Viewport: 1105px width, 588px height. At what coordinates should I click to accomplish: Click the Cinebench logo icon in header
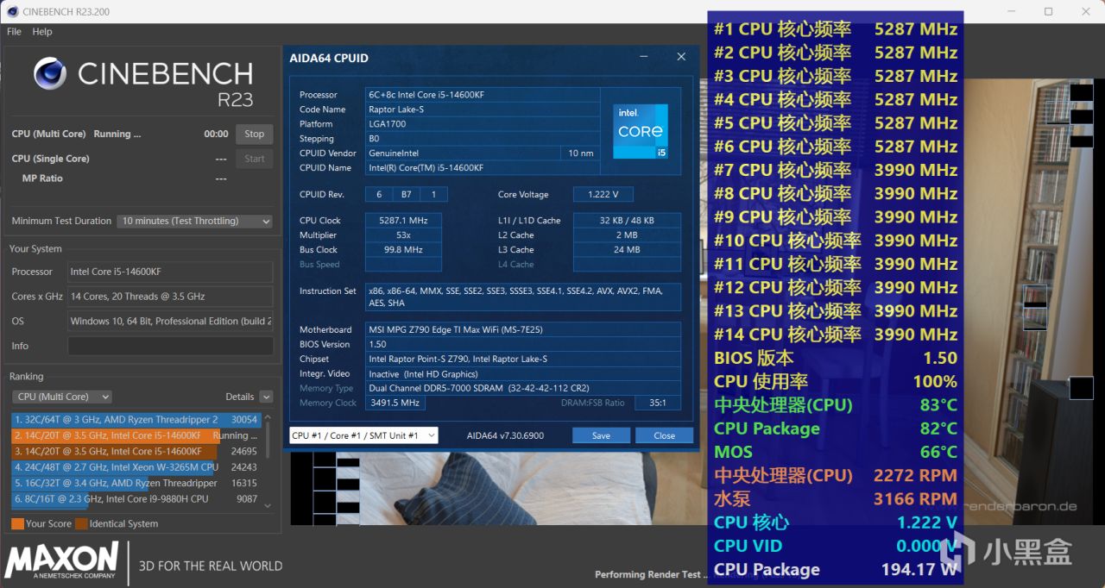[50, 73]
